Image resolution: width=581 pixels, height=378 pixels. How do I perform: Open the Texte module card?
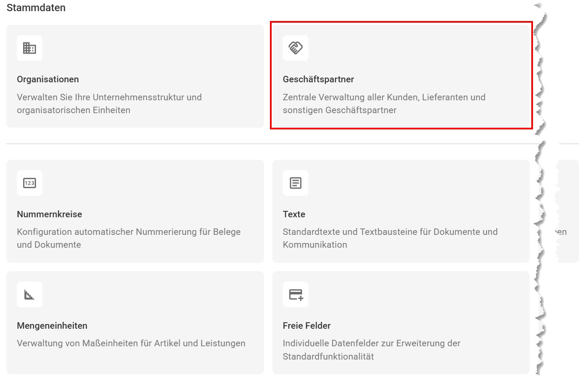pyautogui.click(x=401, y=210)
